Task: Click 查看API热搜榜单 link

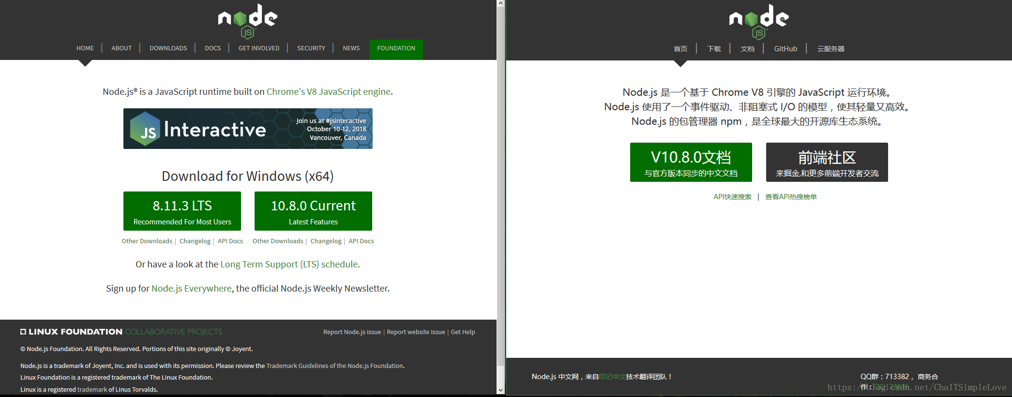Action: (x=791, y=197)
